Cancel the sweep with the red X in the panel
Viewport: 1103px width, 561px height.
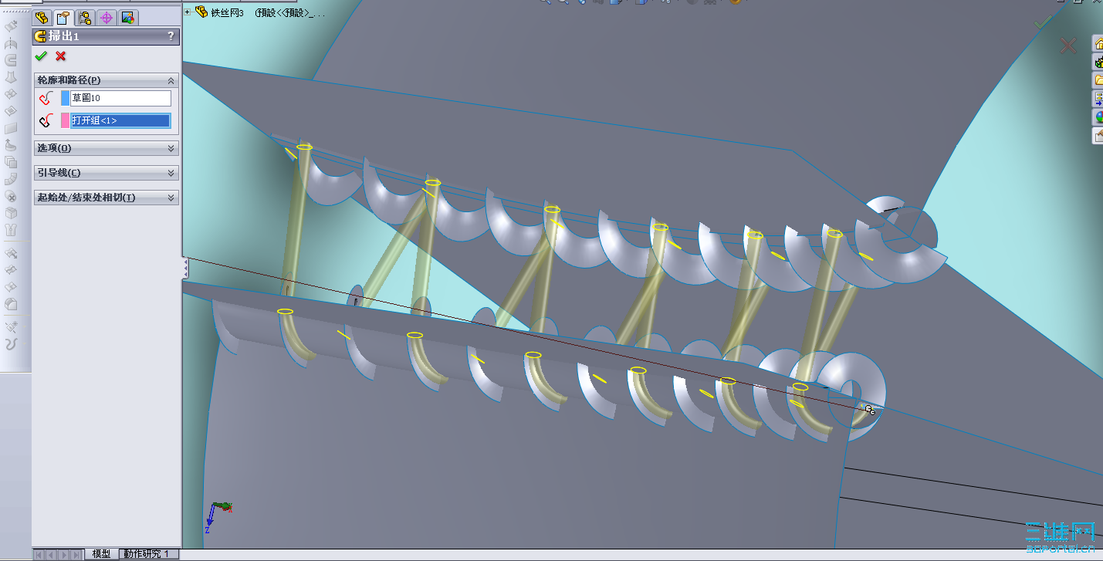(x=61, y=56)
